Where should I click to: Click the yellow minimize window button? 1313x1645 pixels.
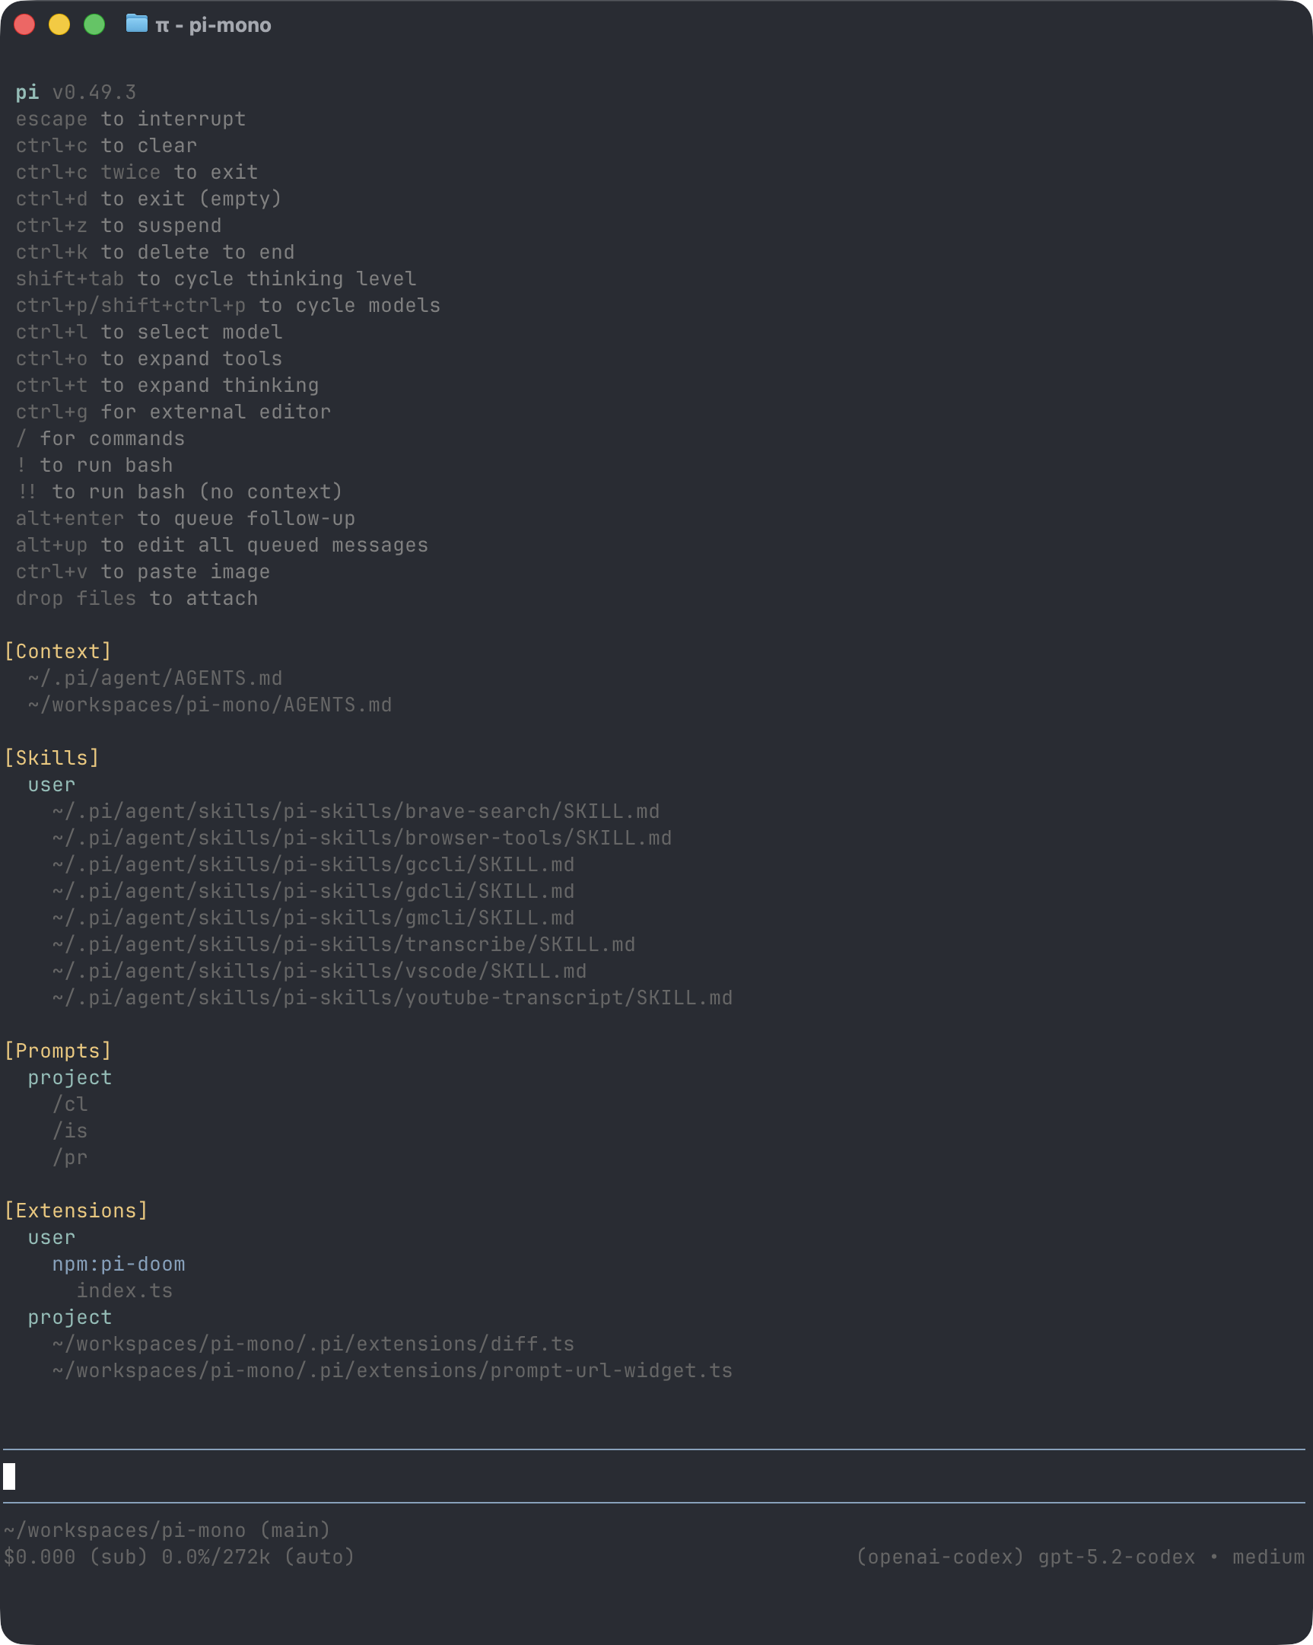pyautogui.click(x=59, y=24)
